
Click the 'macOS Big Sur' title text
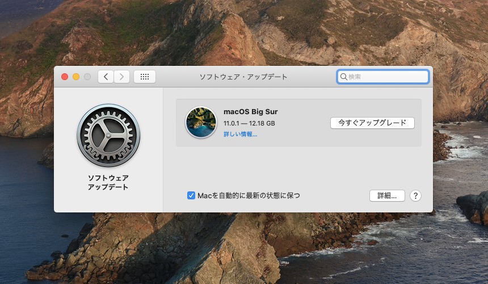251,111
